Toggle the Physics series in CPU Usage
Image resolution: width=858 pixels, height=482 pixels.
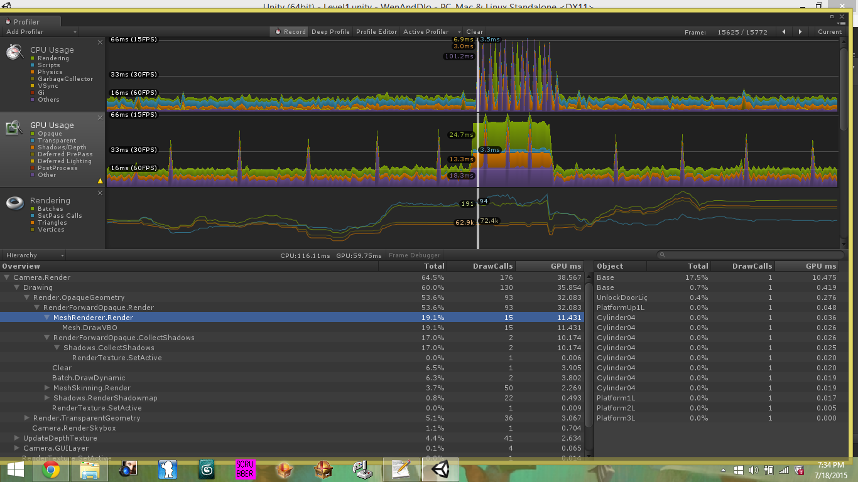[x=46, y=72]
